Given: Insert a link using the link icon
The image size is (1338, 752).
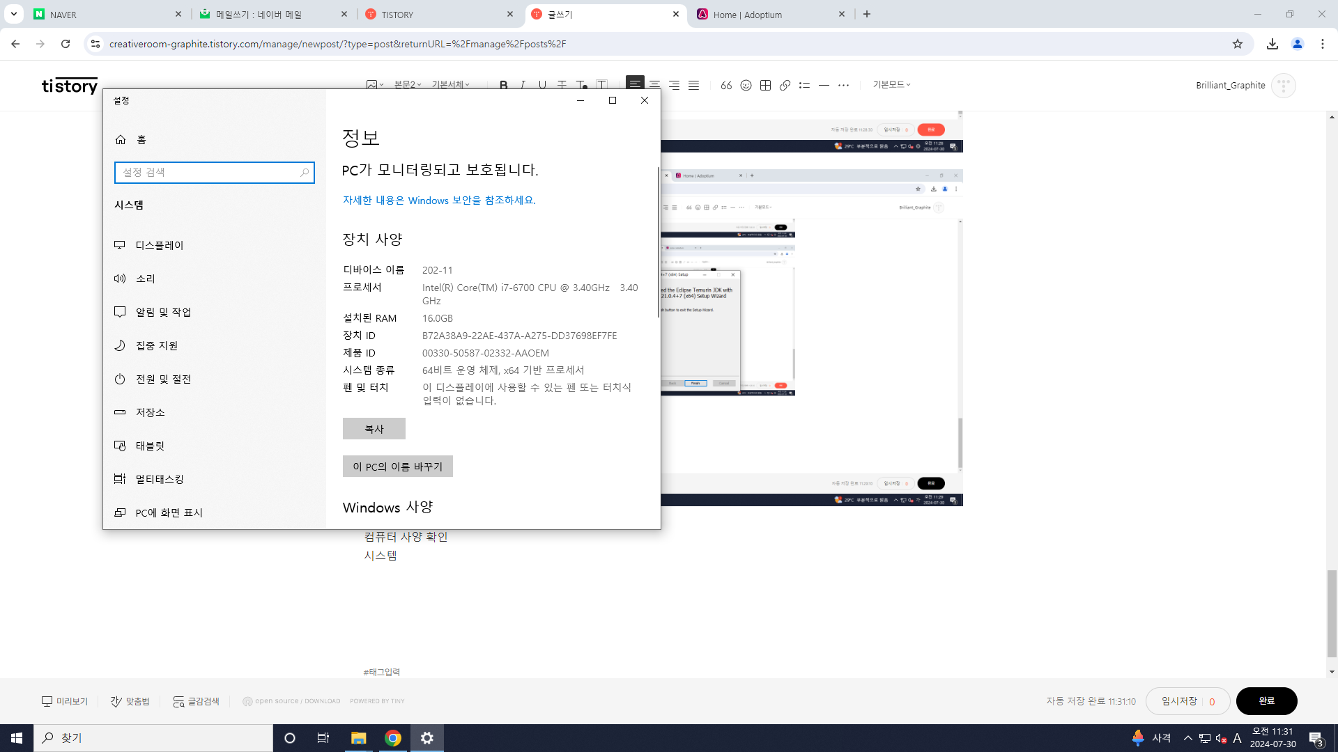Looking at the screenshot, I should 785,85.
